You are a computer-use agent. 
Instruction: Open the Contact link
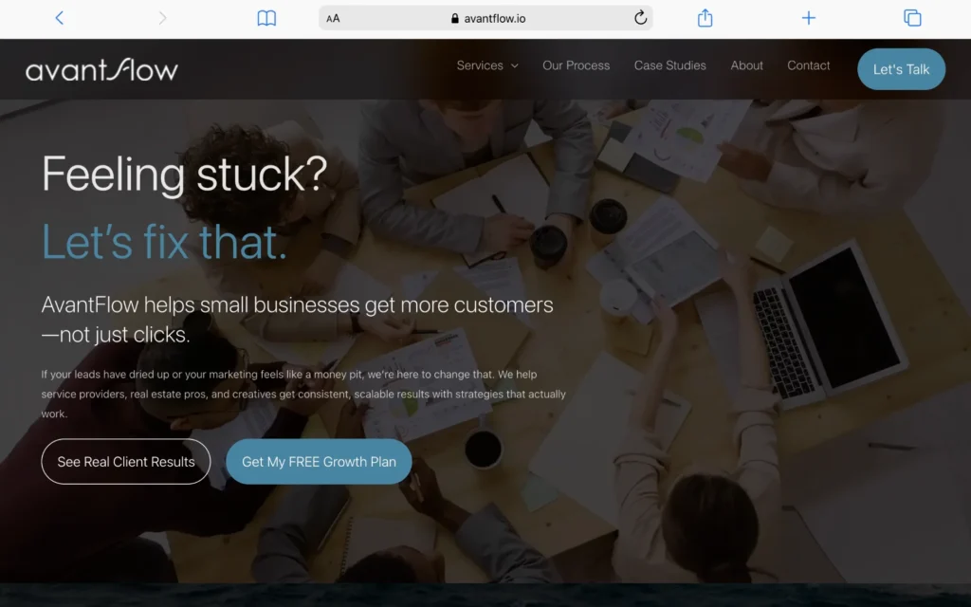[808, 65]
